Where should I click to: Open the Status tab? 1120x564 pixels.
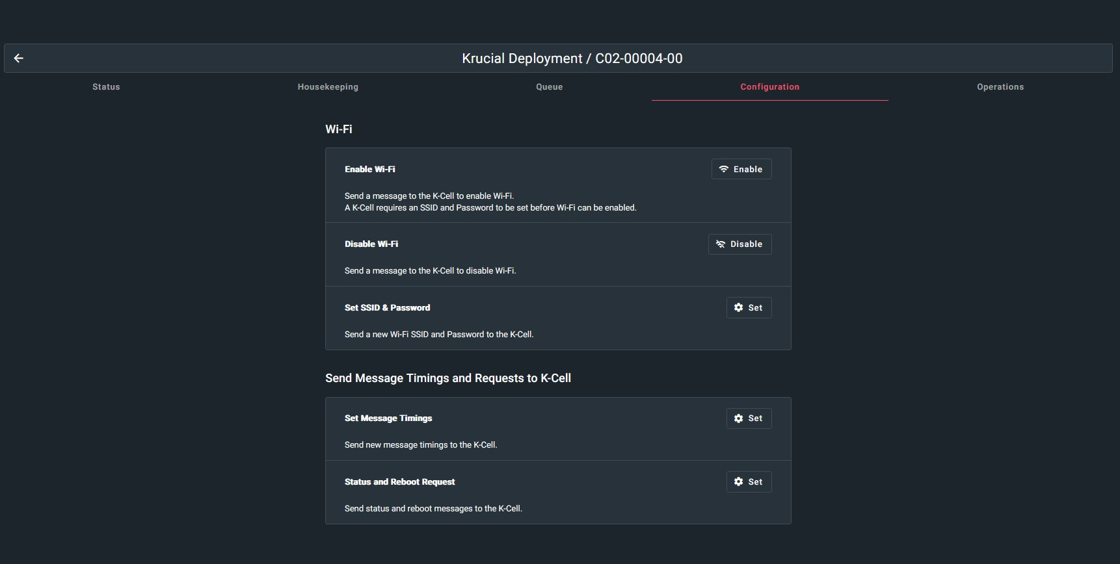point(106,87)
